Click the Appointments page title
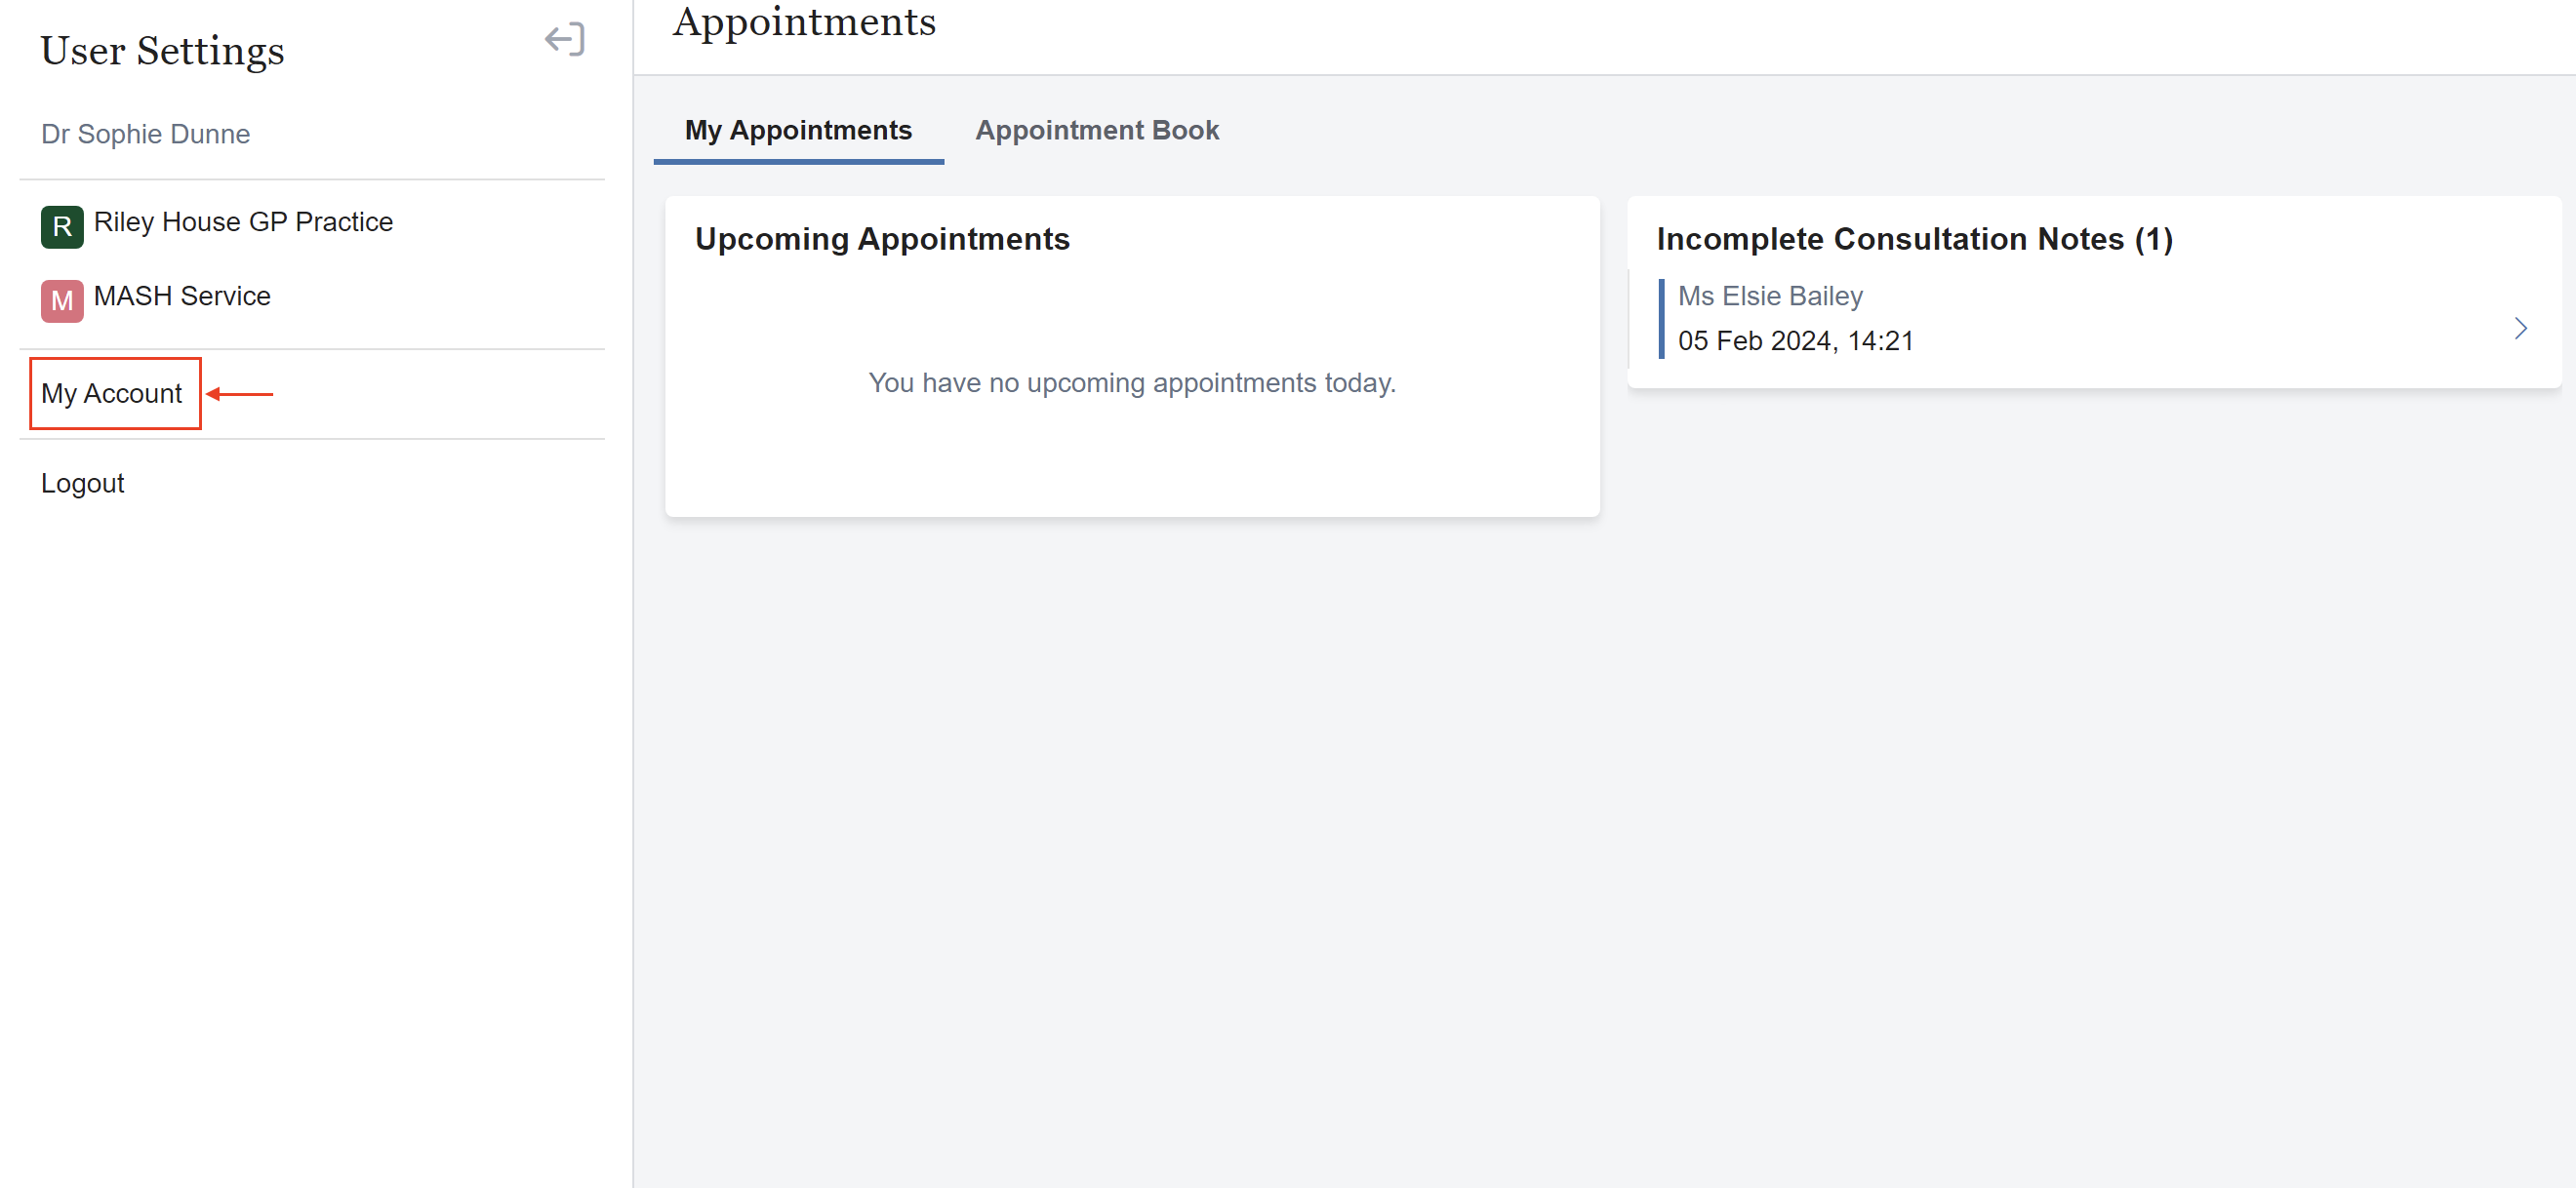Viewport: 2576px width, 1188px height. coord(805,22)
